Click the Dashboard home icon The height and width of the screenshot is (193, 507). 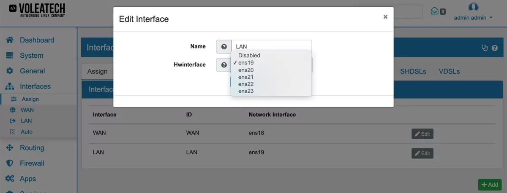pyautogui.click(x=10, y=40)
